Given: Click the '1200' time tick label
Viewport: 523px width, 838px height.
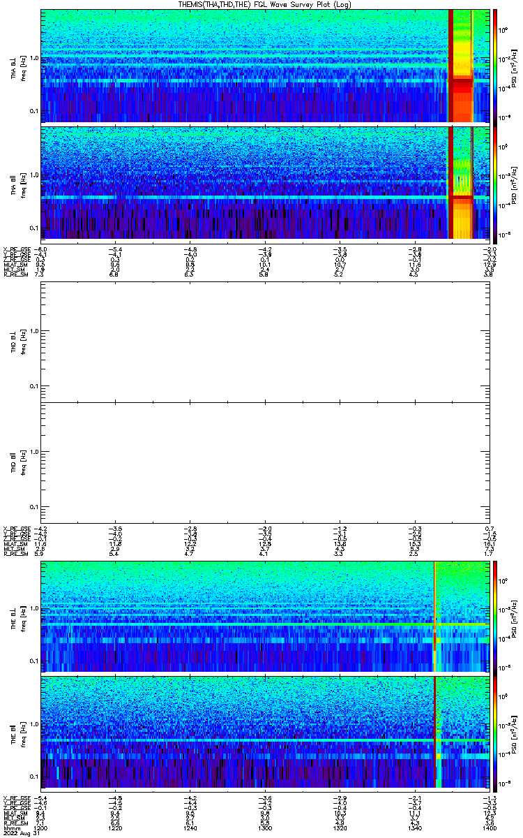Looking at the screenshot, I should pos(42,828).
